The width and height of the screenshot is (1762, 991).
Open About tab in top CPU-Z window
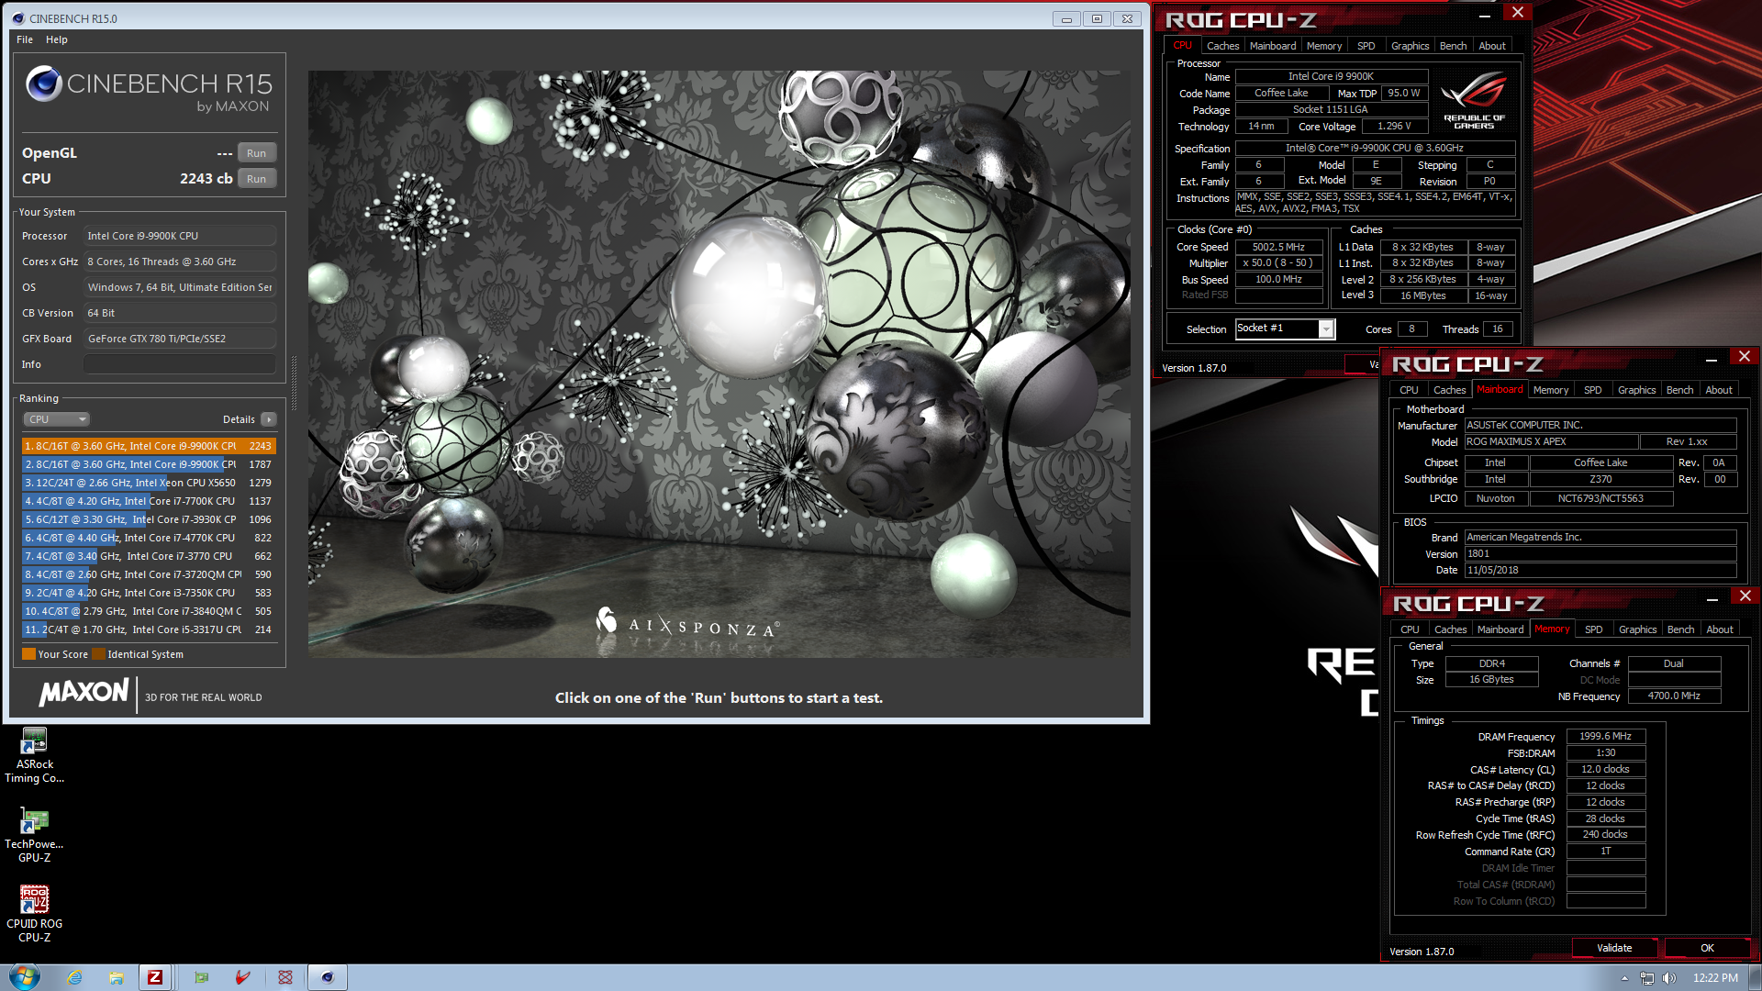pyautogui.click(x=1492, y=46)
